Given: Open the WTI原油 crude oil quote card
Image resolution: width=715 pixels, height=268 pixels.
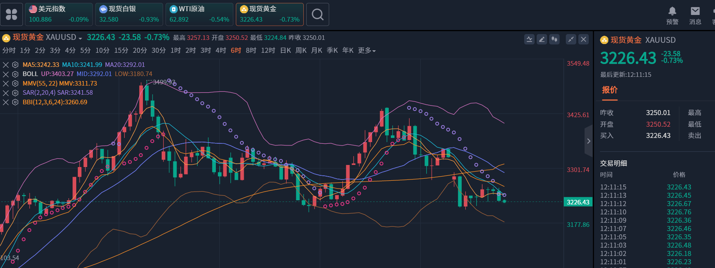Looking at the screenshot, I should click(x=200, y=15).
